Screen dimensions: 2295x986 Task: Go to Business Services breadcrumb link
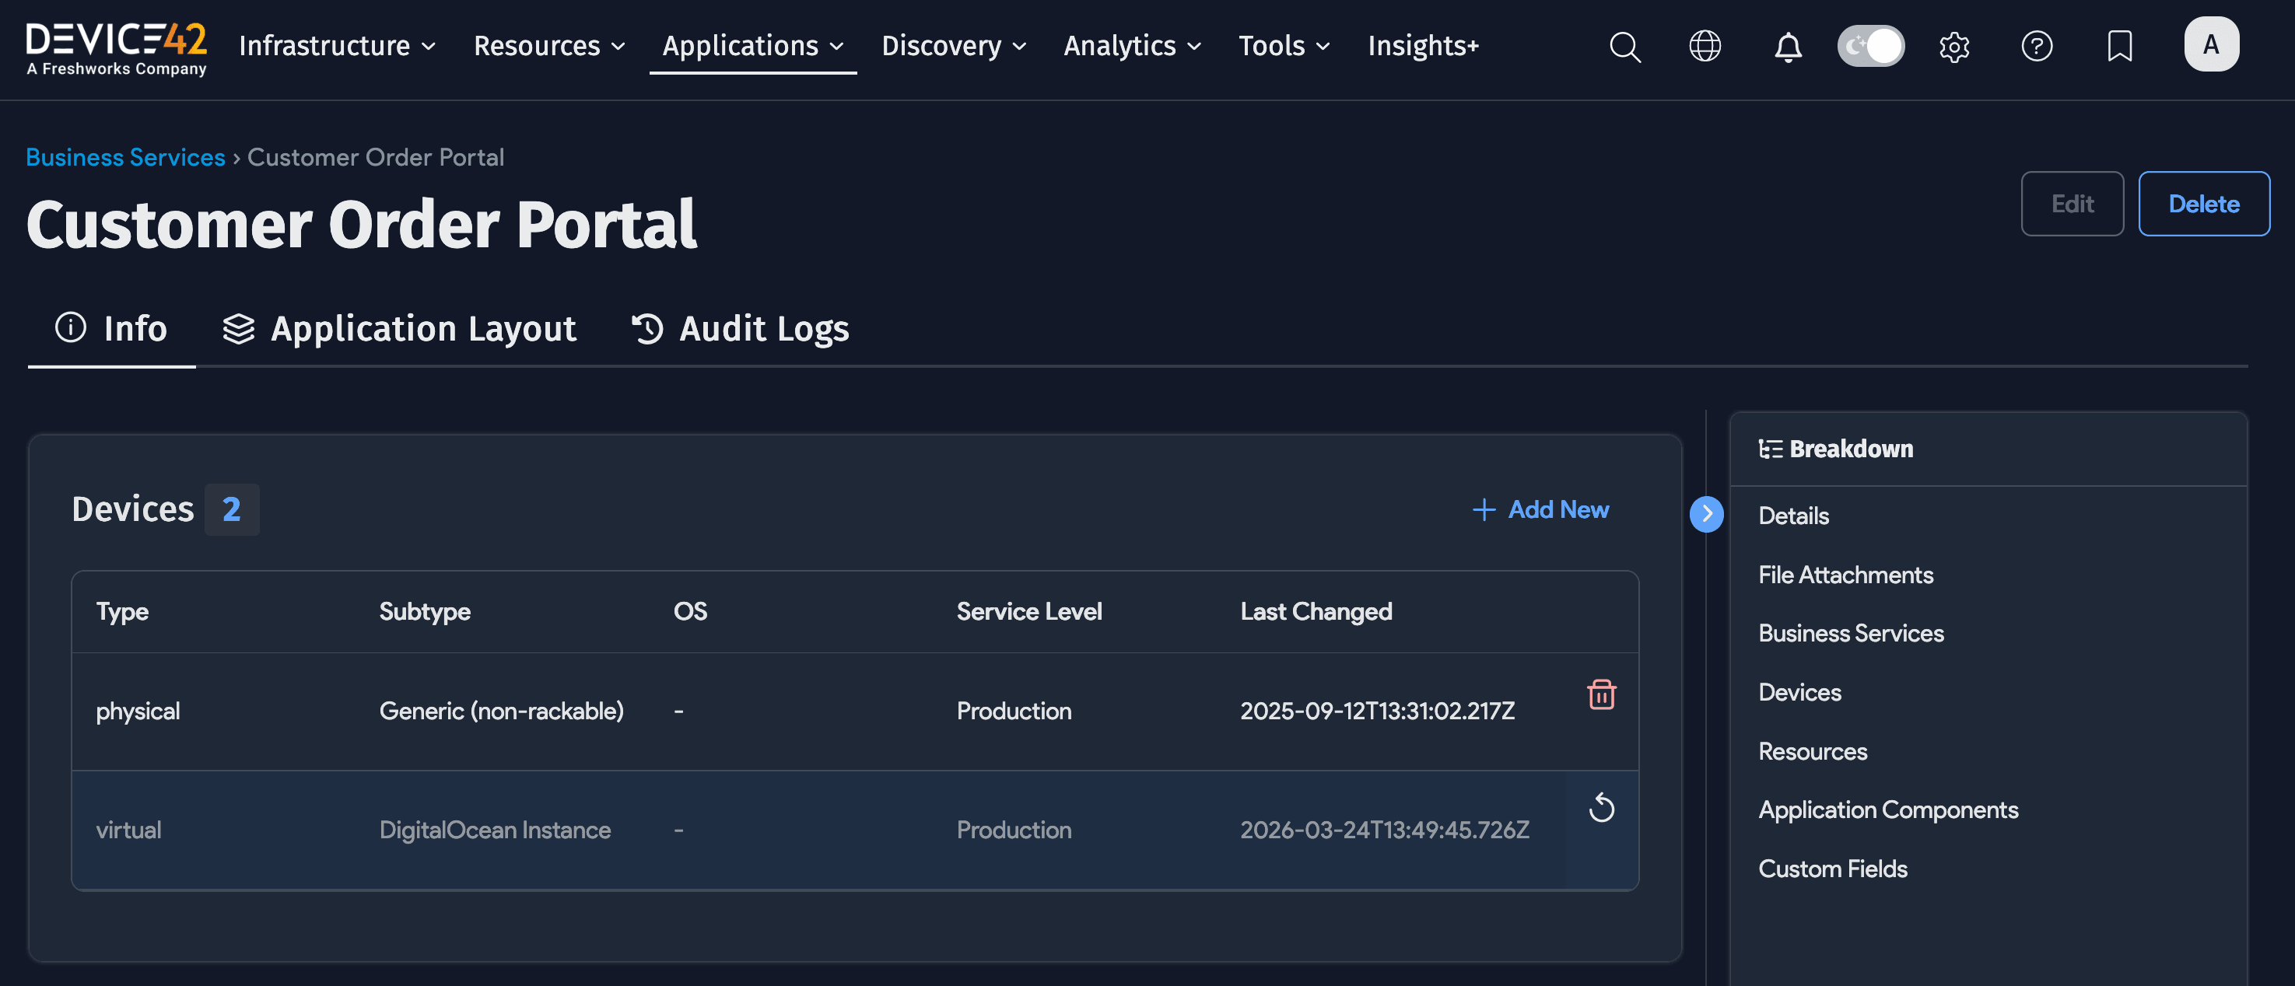click(125, 157)
